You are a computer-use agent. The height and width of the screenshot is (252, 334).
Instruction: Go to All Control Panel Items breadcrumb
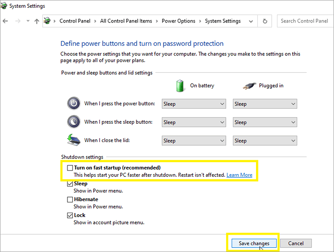[x=126, y=21]
